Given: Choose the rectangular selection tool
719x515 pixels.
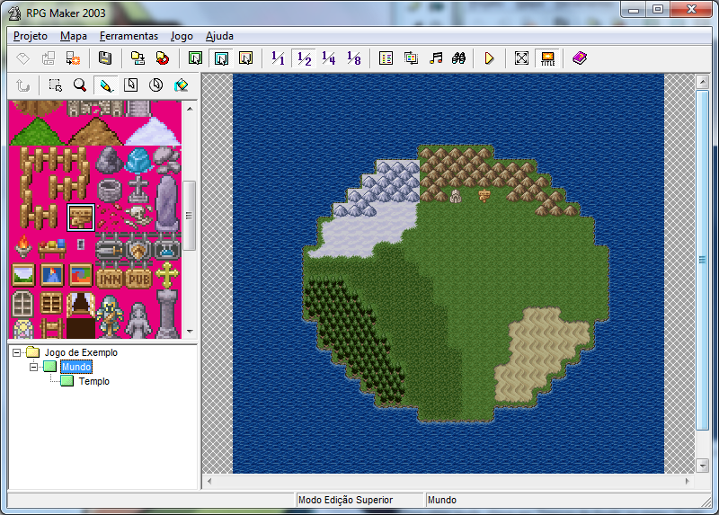Looking at the screenshot, I should (56, 85).
